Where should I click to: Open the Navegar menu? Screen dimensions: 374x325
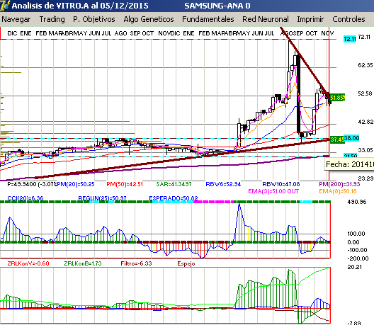[x=16, y=19]
